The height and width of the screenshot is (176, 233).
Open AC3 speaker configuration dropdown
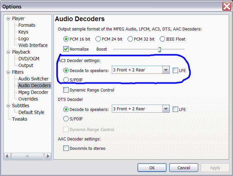(x=166, y=70)
